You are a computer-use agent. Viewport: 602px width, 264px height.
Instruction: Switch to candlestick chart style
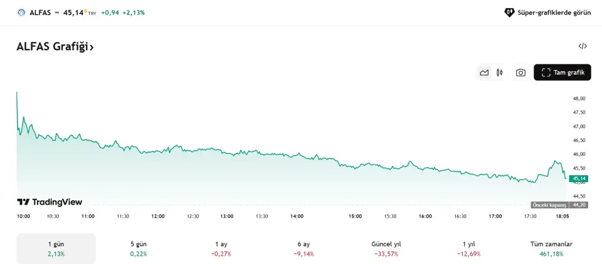[500, 73]
